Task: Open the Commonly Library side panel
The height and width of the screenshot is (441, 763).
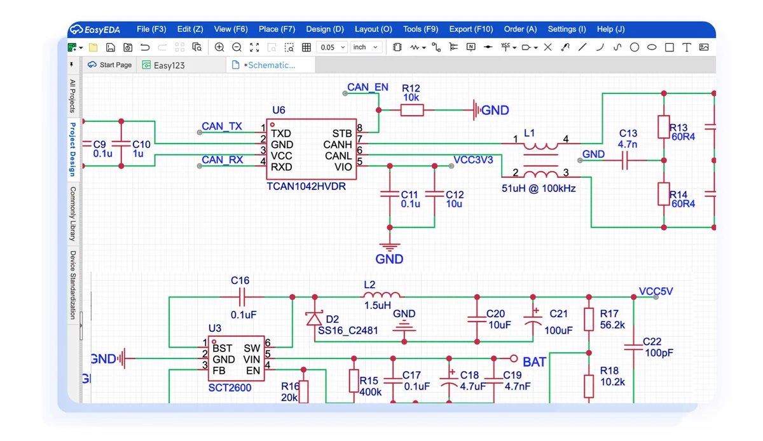Action: click(x=72, y=214)
